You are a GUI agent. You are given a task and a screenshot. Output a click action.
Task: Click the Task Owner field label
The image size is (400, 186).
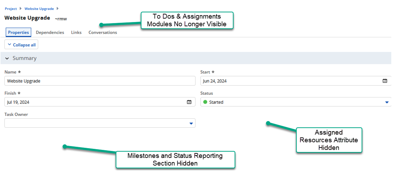pos(16,114)
